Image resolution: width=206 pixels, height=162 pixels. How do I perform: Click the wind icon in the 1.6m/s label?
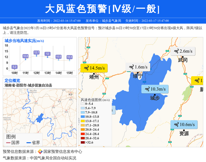click(131, 67)
